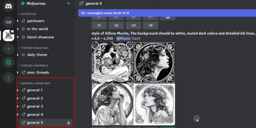Jump to new messages banner
This screenshot has height=128, width=256.
167,13
